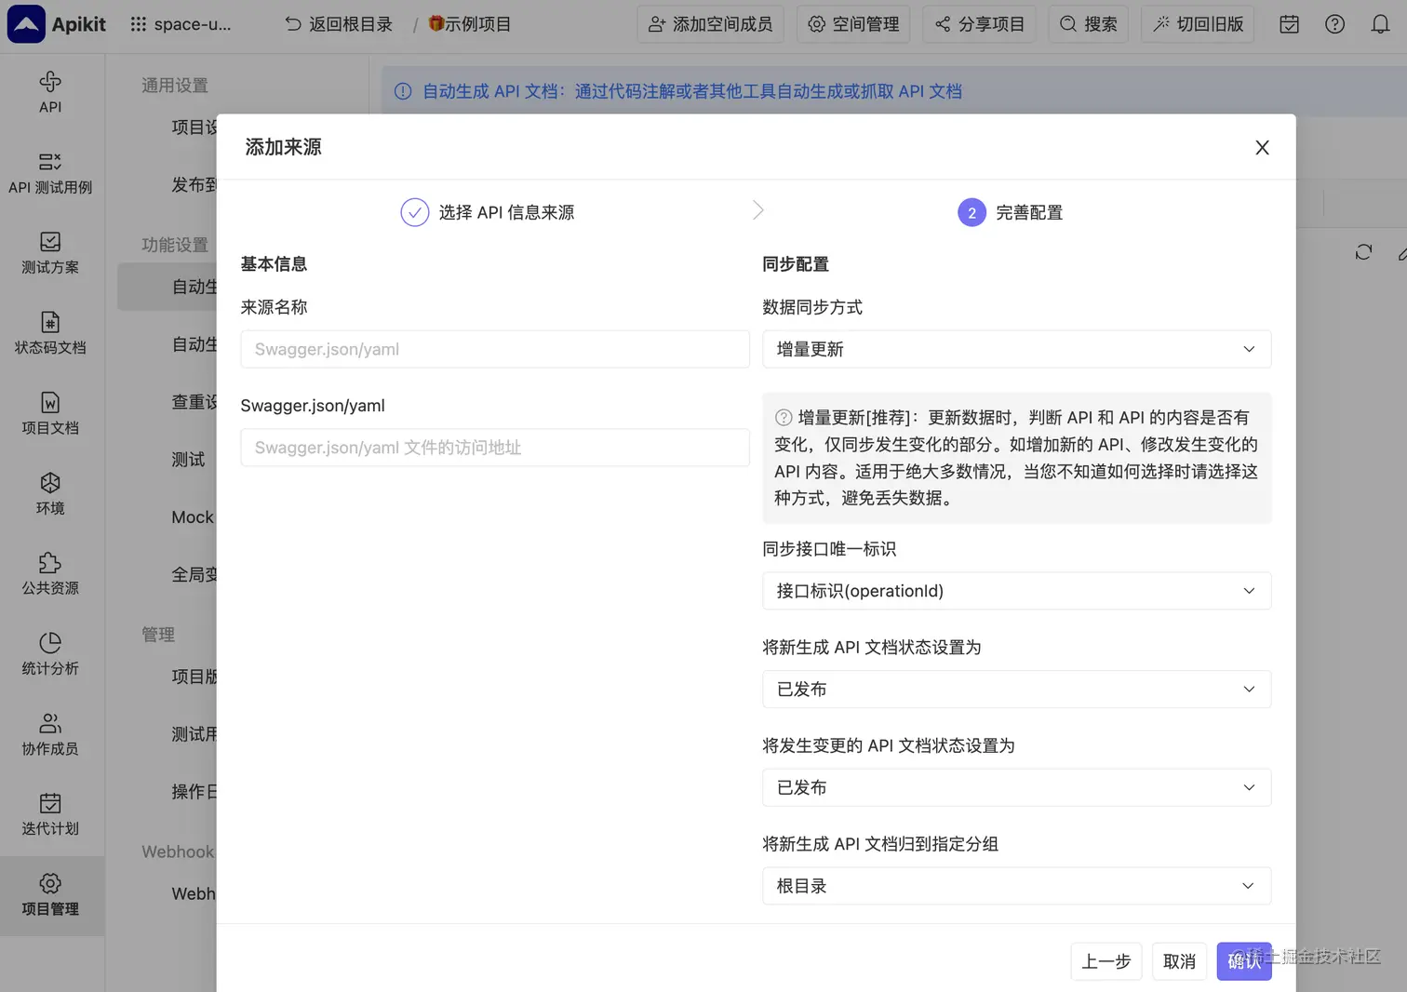Open the 示例项目 breadcrumb
Screen dimensions: 1407x992
coord(470,24)
